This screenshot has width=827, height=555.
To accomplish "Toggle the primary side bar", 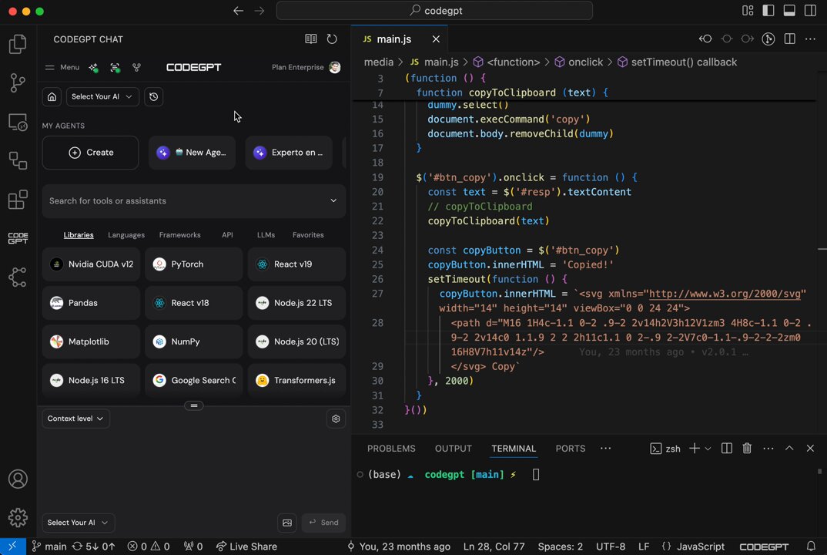I will [x=768, y=11].
